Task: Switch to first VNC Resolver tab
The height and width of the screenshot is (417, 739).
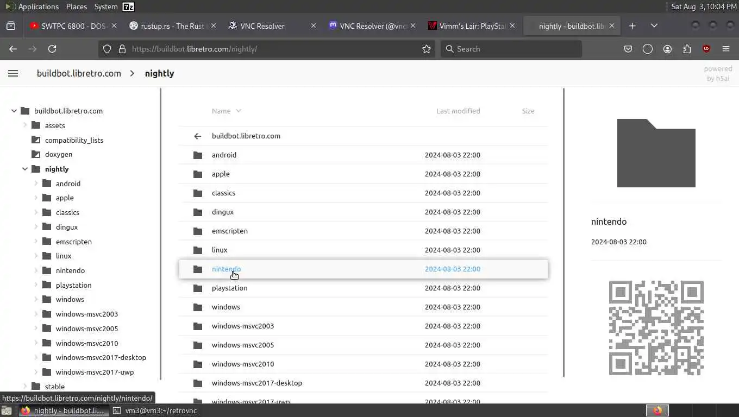Action: (272, 26)
